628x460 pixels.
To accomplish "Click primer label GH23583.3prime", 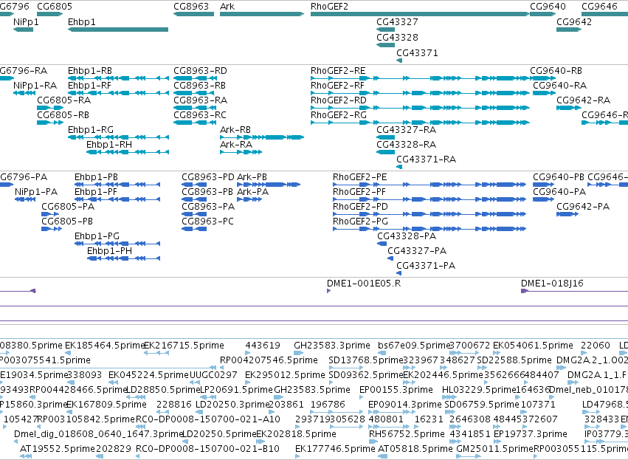I will (332, 346).
